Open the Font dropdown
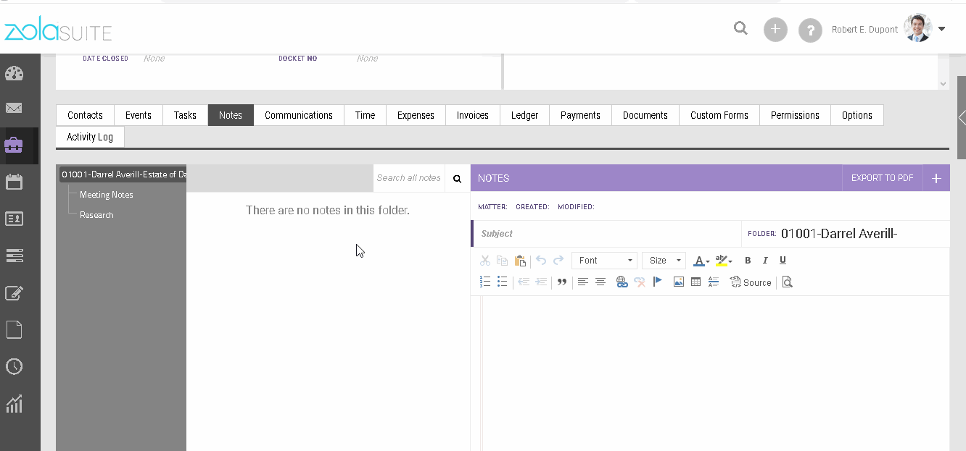This screenshot has width=966, height=451. [604, 261]
